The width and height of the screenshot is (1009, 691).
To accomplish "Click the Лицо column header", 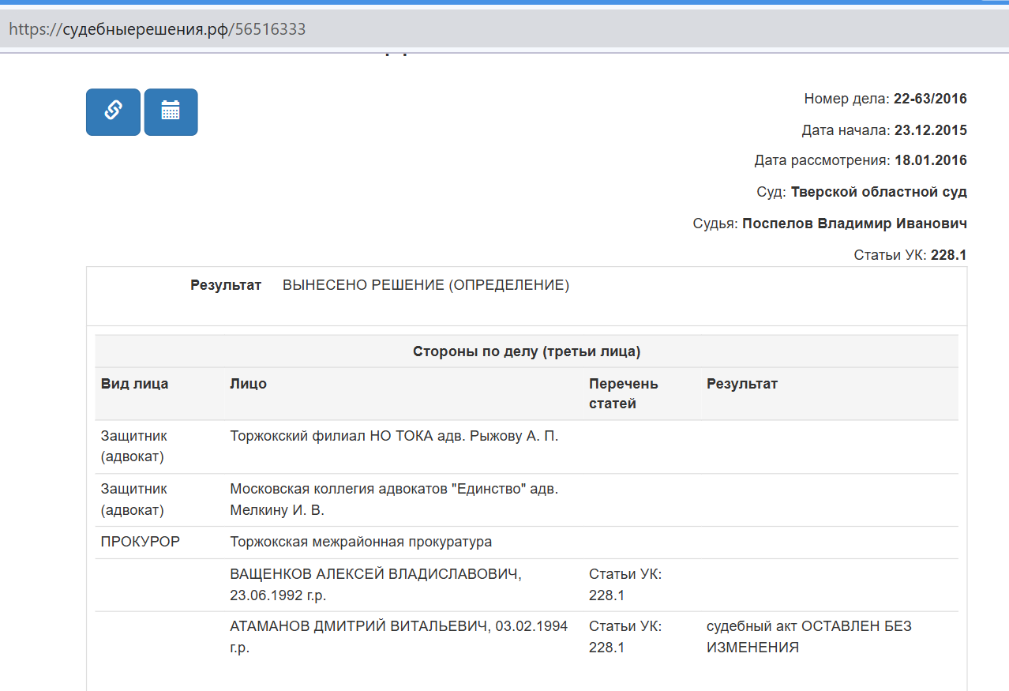I will click(x=249, y=384).
